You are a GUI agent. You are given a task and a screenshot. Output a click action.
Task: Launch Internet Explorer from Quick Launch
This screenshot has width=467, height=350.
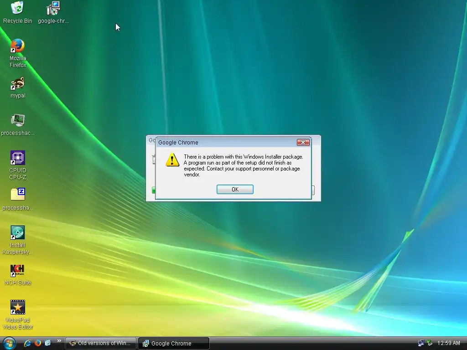click(x=27, y=343)
